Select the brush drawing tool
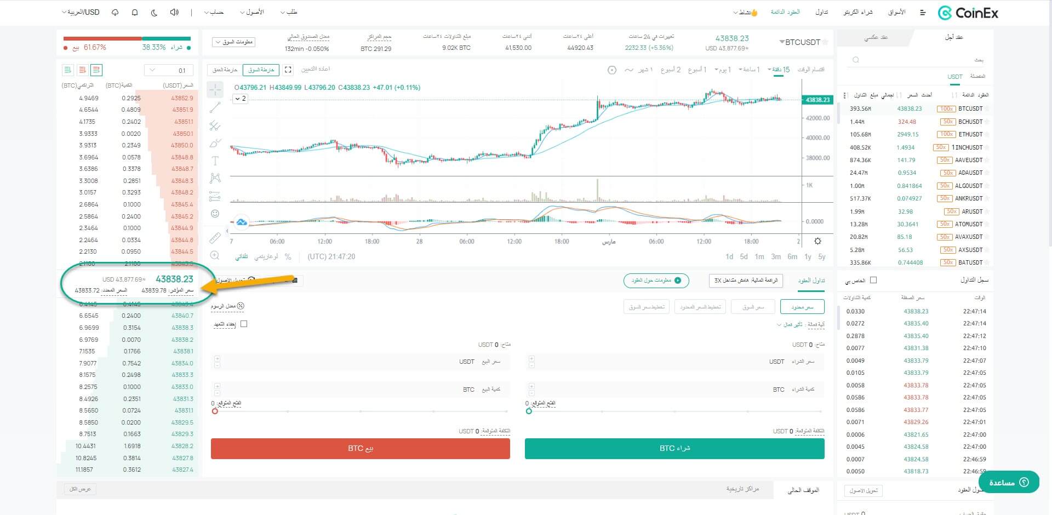 pyautogui.click(x=215, y=144)
